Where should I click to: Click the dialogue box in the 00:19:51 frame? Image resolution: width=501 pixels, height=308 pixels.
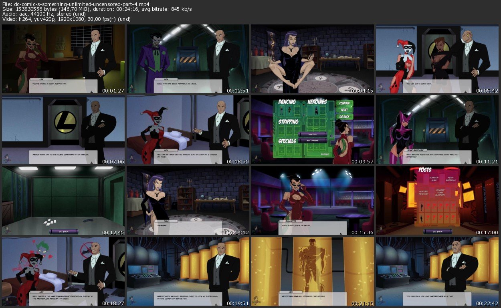click(188, 298)
